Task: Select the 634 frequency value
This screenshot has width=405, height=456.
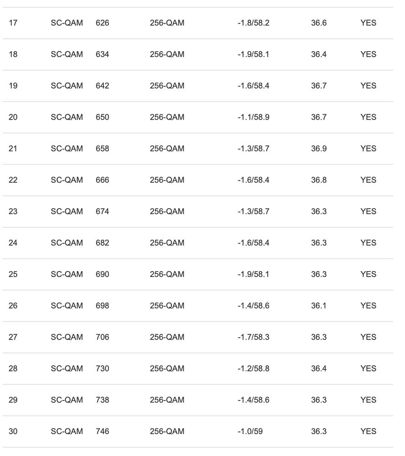Action: coord(103,54)
